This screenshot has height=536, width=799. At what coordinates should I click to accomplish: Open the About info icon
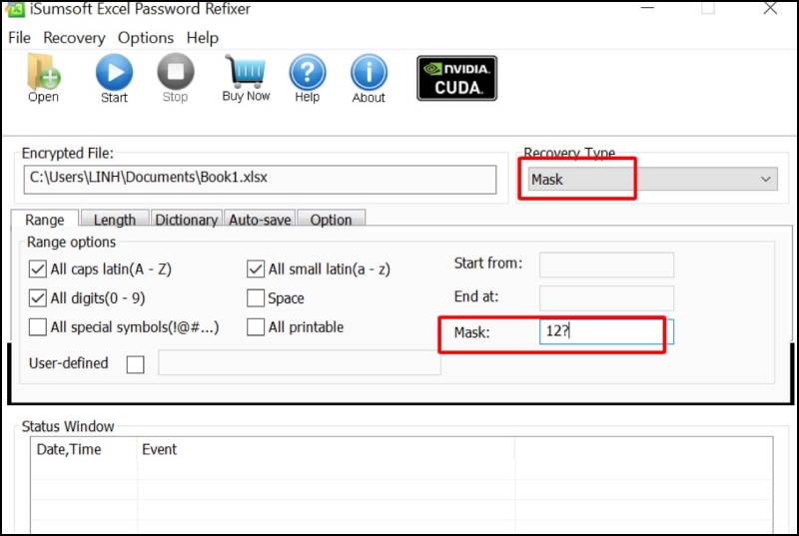point(369,72)
